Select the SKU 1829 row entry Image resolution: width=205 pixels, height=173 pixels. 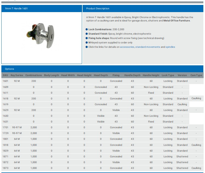(5, 151)
